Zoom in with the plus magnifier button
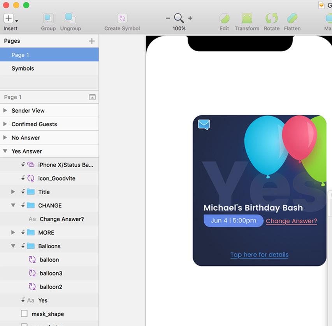Image resolution: width=332 pixels, height=326 pixels. click(x=190, y=18)
